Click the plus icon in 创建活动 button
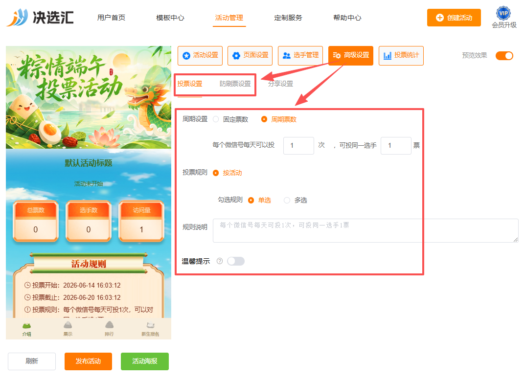The height and width of the screenshot is (382, 525). [x=440, y=18]
